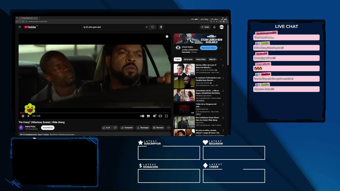The image size is (340, 191).
Task: Open a new browser tab
Action: pos(40,18)
